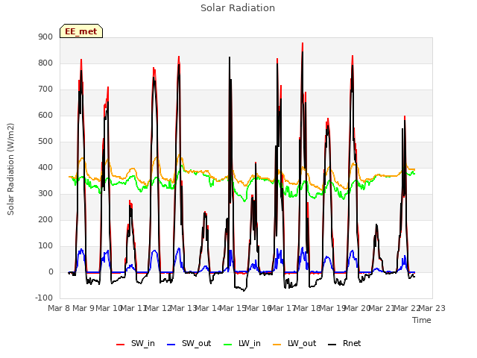Click the LW_out legend entry
This screenshot has height=358, width=477.
294,343
